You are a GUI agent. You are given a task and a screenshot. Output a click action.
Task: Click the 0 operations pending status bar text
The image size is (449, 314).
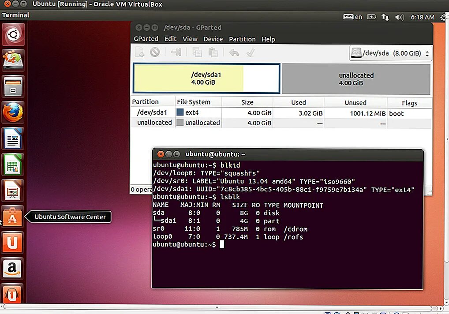pos(141,190)
